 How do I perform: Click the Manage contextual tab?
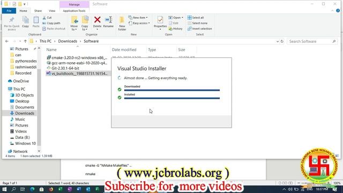click(74, 4)
